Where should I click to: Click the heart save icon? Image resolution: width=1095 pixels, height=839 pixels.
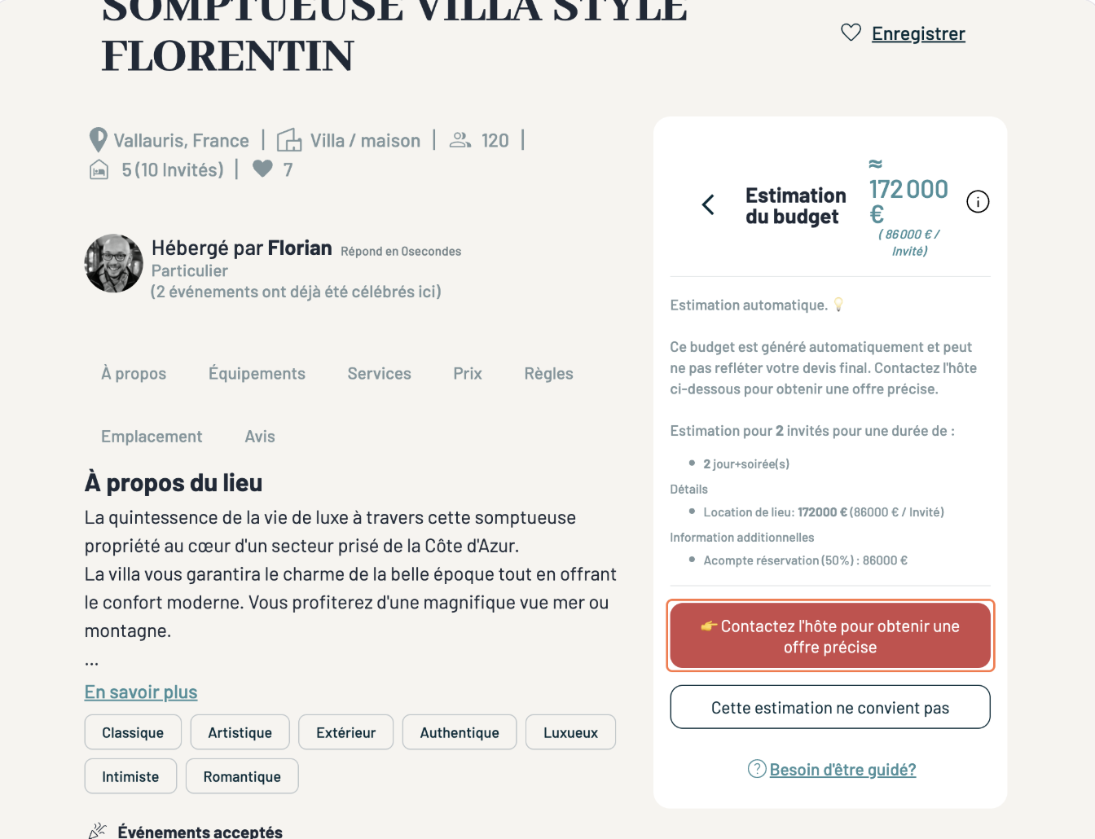(851, 33)
